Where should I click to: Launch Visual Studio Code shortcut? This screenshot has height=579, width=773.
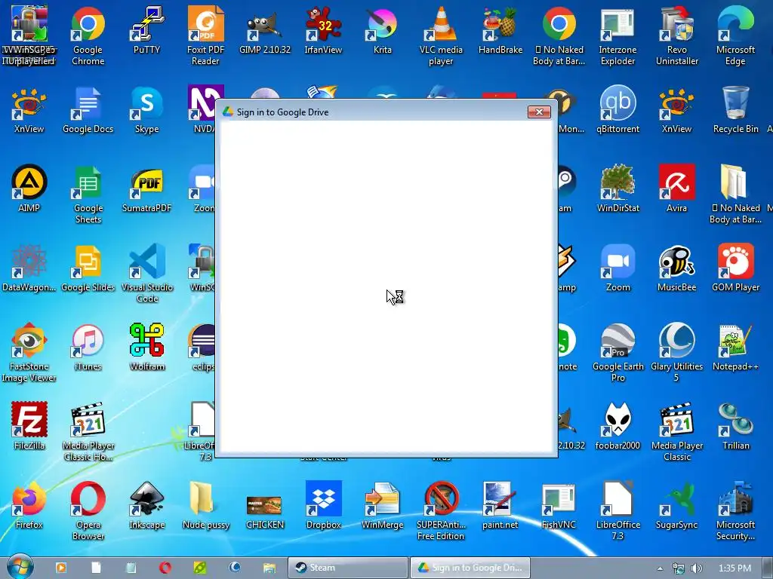pos(147,273)
